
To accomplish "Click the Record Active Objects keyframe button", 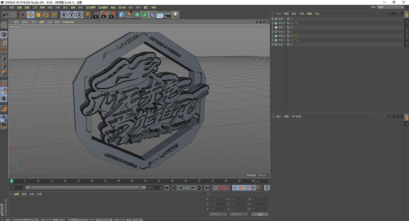I will click(215, 188).
